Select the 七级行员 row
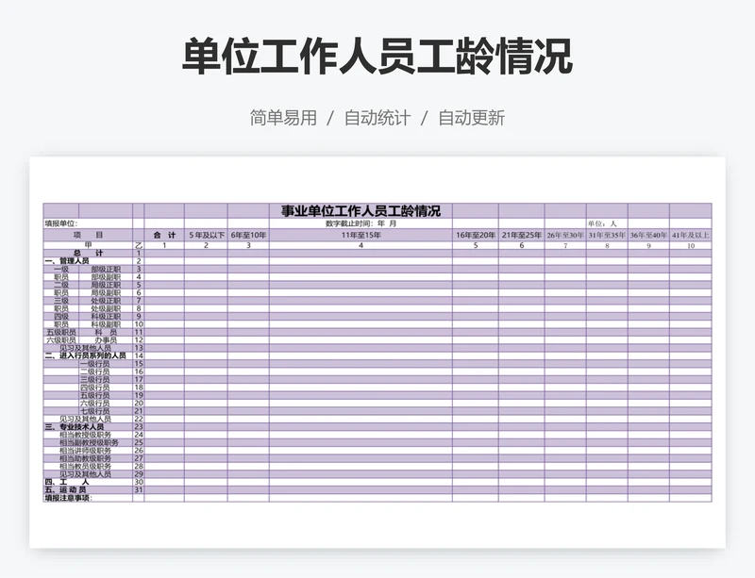755x578 pixels. (377, 411)
